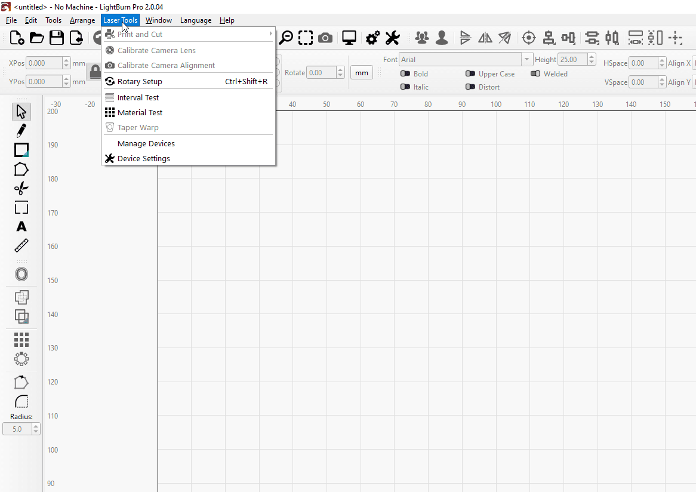Open Settings with the gears icon

point(373,38)
